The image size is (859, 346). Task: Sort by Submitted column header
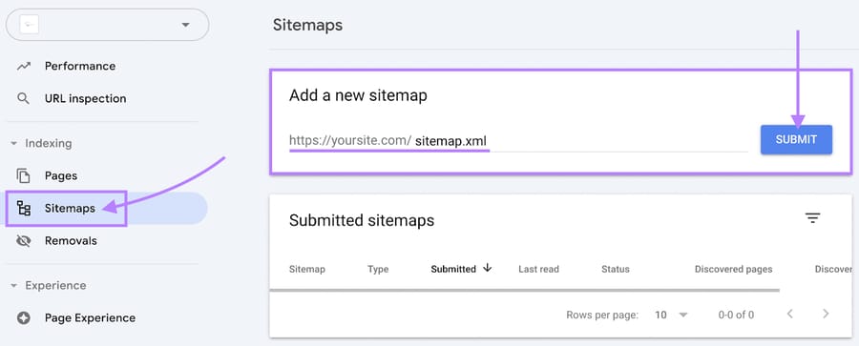(453, 270)
